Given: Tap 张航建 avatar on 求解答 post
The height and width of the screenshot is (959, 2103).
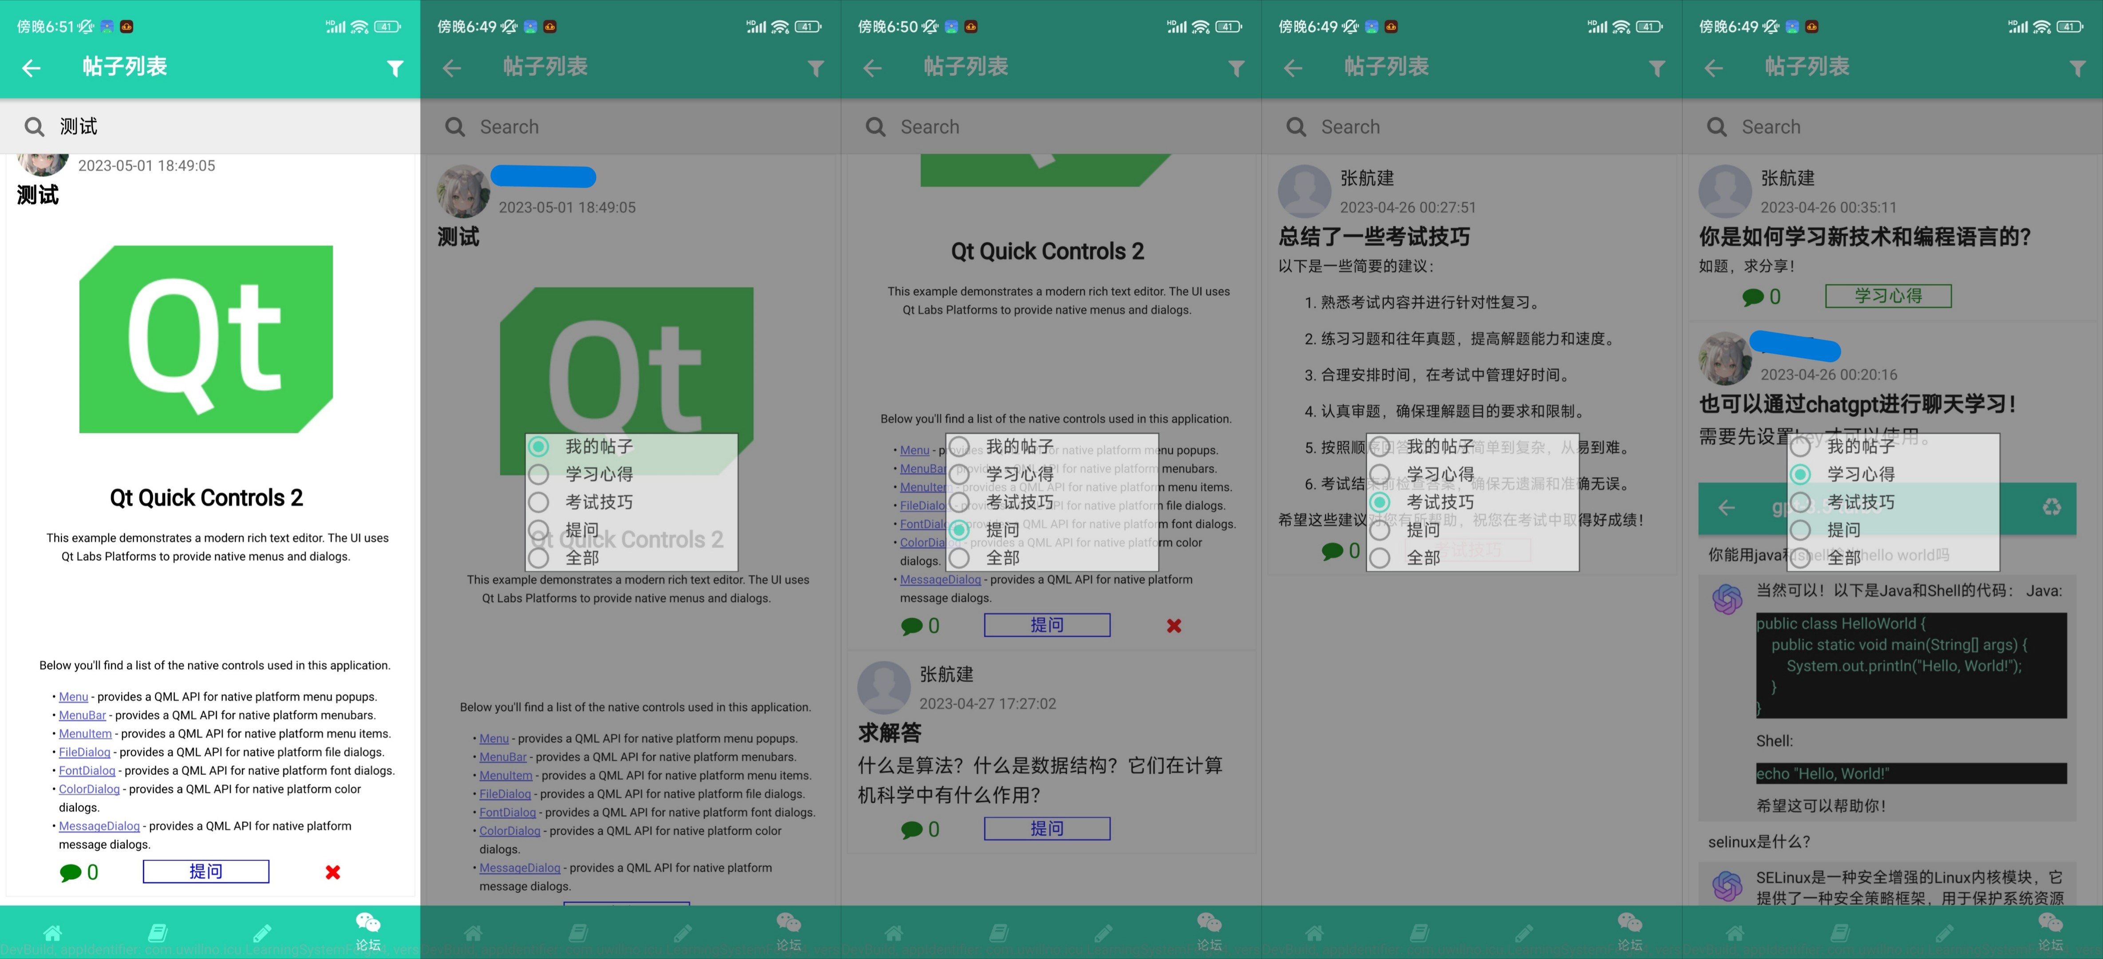Looking at the screenshot, I should click(x=883, y=687).
